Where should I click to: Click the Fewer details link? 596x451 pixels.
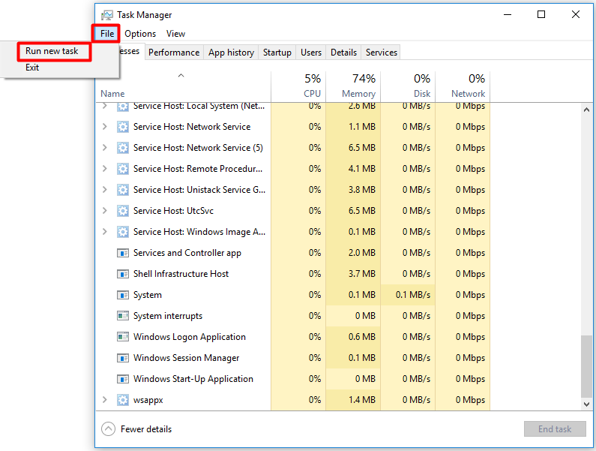point(146,429)
